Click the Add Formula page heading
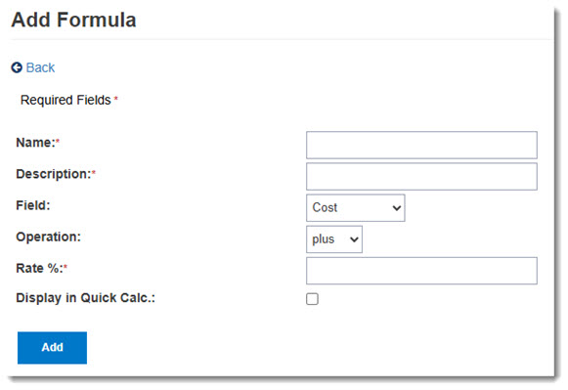The height and width of the screenshot is (390, 568). [73, 20]
